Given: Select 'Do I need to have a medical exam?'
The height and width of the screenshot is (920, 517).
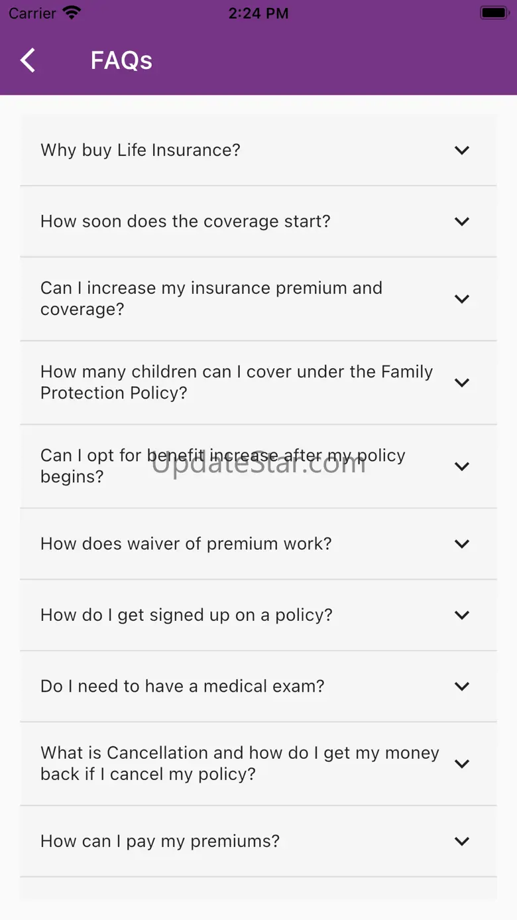Looking at the screenshot, I should 183,686.
